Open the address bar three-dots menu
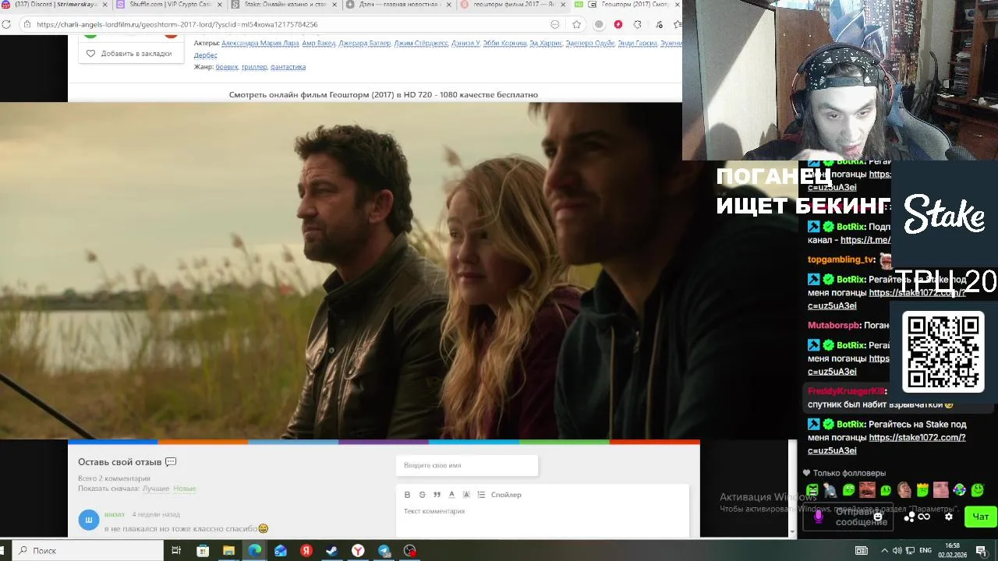Image resolution: width=998 pixels, height=561 pixels. 554,24
